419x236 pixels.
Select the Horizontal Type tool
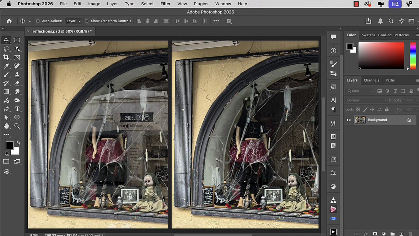(x=17, y=109)
